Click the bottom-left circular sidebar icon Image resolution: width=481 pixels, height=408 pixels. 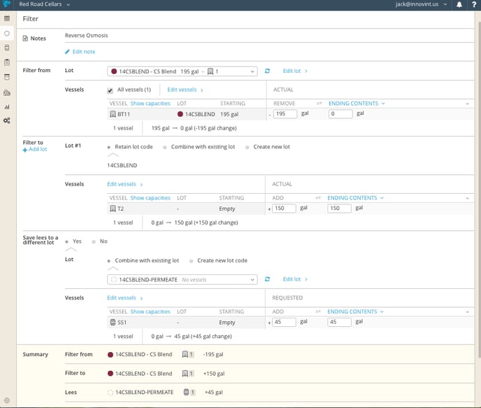(7, 400)
